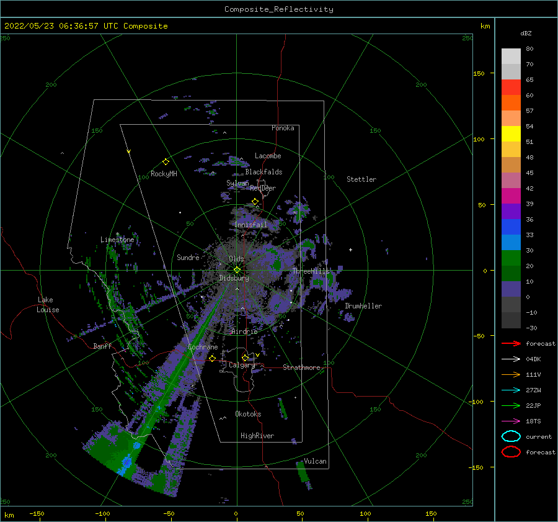The image size is (558, 522).
Task: Click the green 22JP arrow in legend
Action: coord(511,405)
